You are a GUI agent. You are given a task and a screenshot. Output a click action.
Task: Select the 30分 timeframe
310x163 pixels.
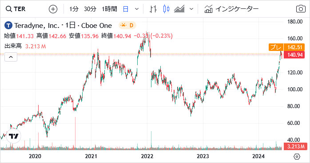point(90,9)
